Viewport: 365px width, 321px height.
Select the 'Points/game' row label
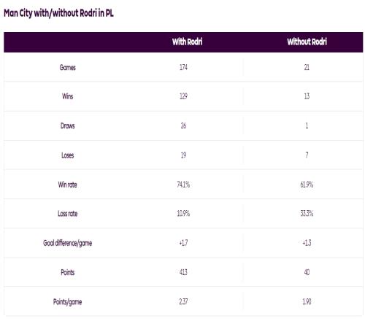click(68, 302)
